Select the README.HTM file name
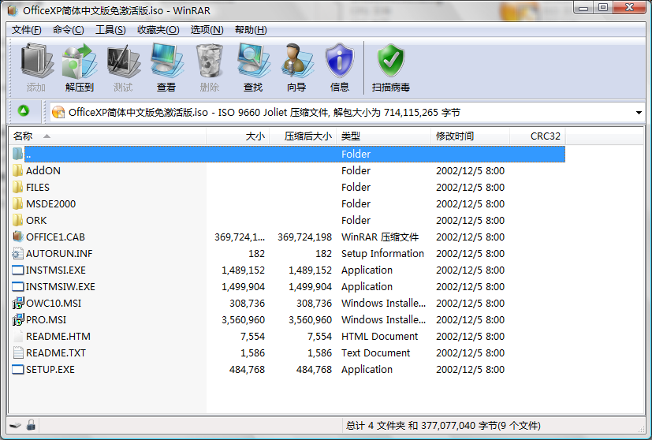The image size is (652, 440). click(58, 337)
